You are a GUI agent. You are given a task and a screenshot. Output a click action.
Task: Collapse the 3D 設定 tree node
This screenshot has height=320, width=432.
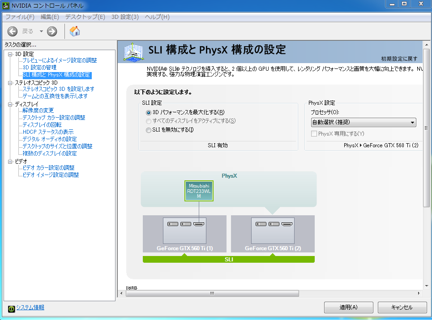coord(10,54)
